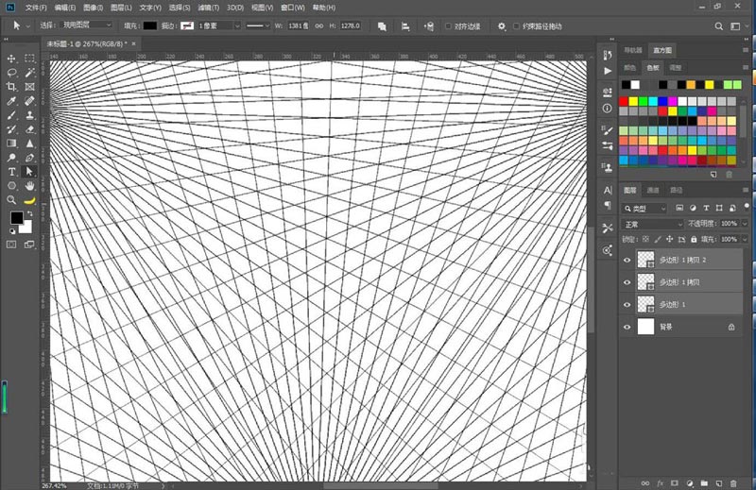756x490 pixels.
Task: Select the Eraser tool
Action: 30,128
